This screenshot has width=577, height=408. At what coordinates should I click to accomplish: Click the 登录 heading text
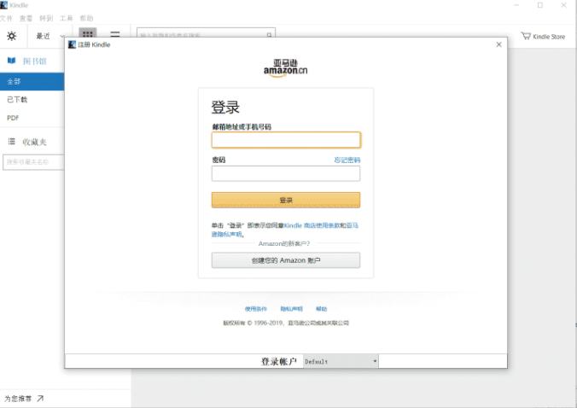[x=225, y=107]
